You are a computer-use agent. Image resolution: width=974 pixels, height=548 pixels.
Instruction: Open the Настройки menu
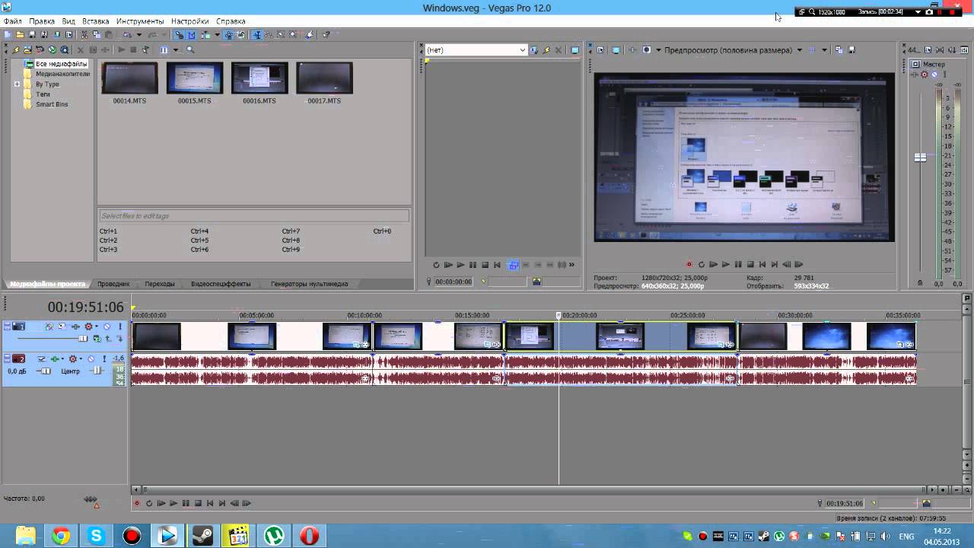(190, 21)
